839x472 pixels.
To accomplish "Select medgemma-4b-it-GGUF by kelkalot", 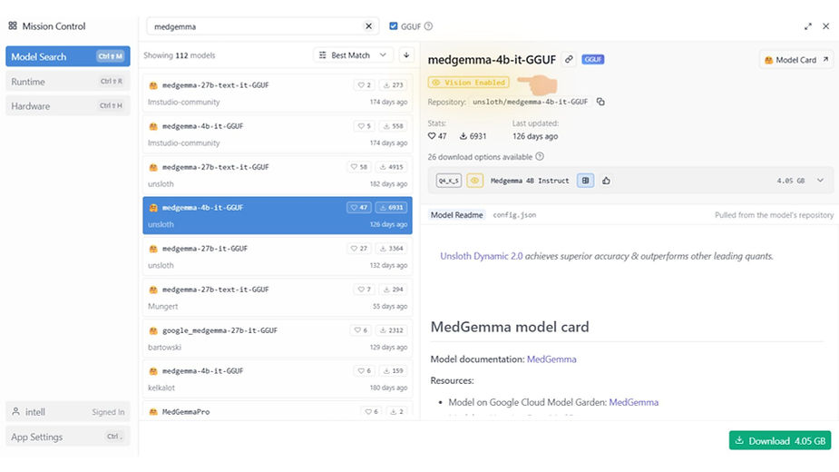I will [x=278, y=379].
